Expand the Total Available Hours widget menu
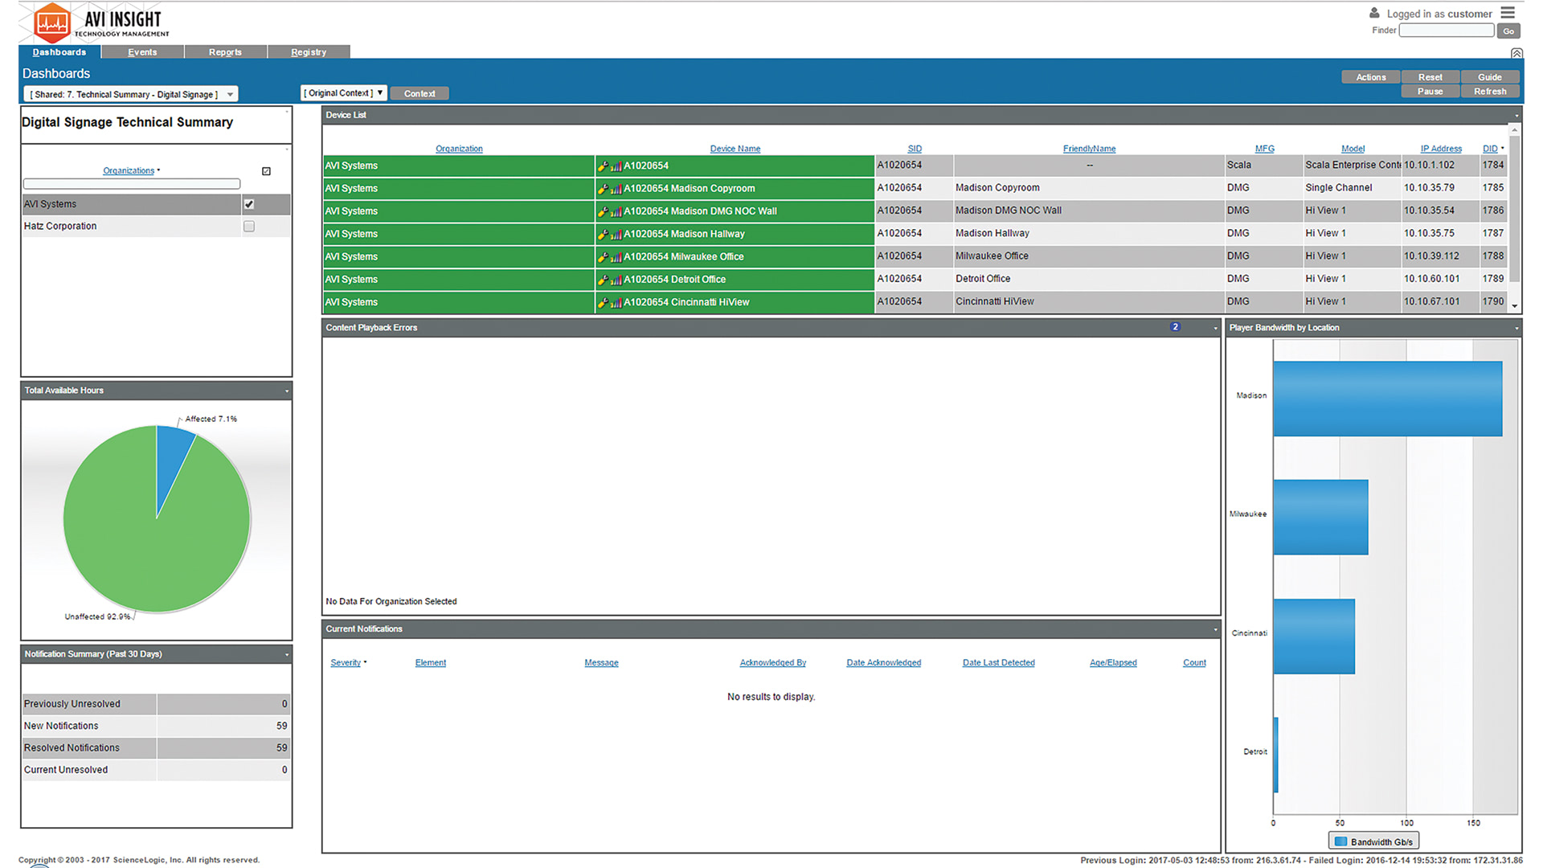 [287, 391]
